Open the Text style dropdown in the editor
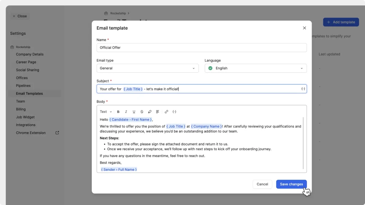This screenshot has height=205, width=365. click(106, 111)
